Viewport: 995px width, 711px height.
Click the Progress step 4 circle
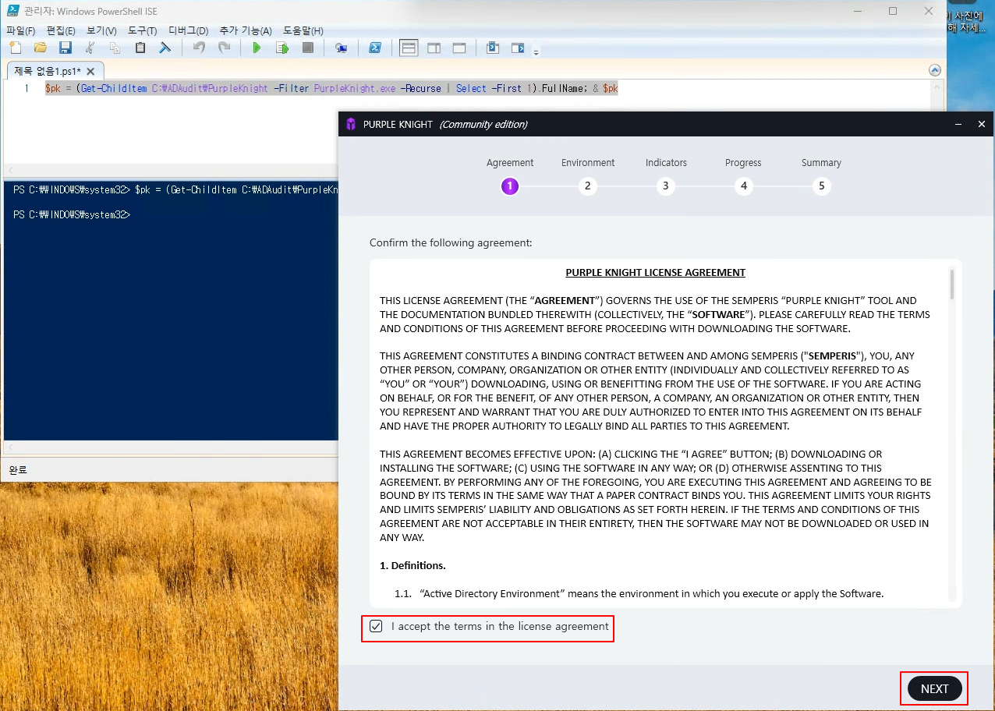[744, 186]
